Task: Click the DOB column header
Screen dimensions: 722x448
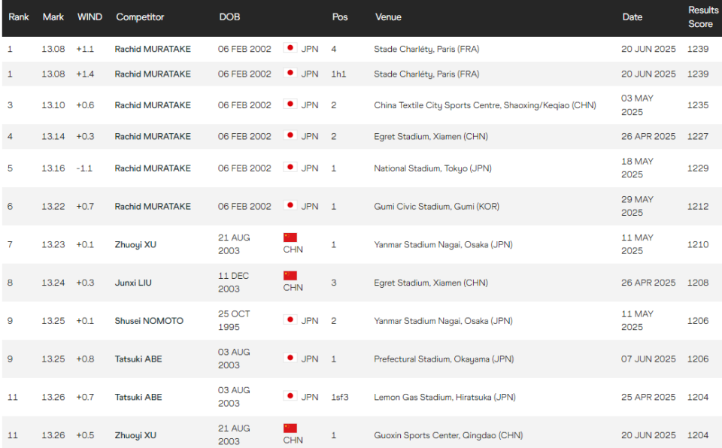Action: (229, 17)
